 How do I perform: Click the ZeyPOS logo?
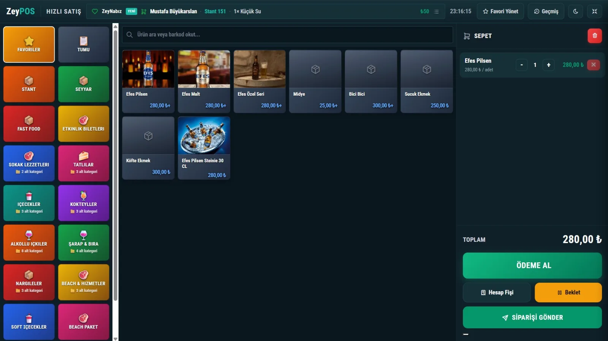pos(21,11)
